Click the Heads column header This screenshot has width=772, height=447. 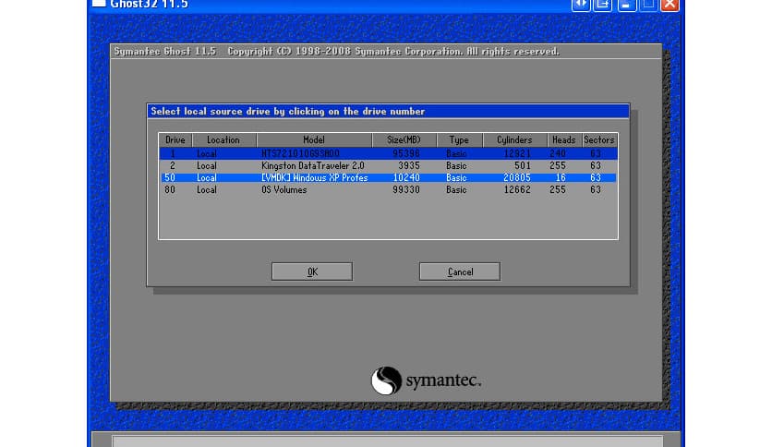coord(565,140)
